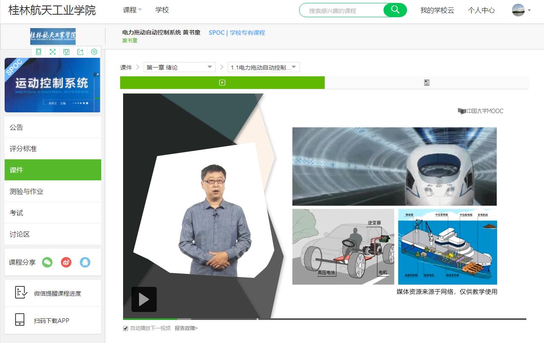This screenshot has width=544, height=343.
Task: Click the fullscreen expand arrows icon
Action: click(x=53, y=52)
